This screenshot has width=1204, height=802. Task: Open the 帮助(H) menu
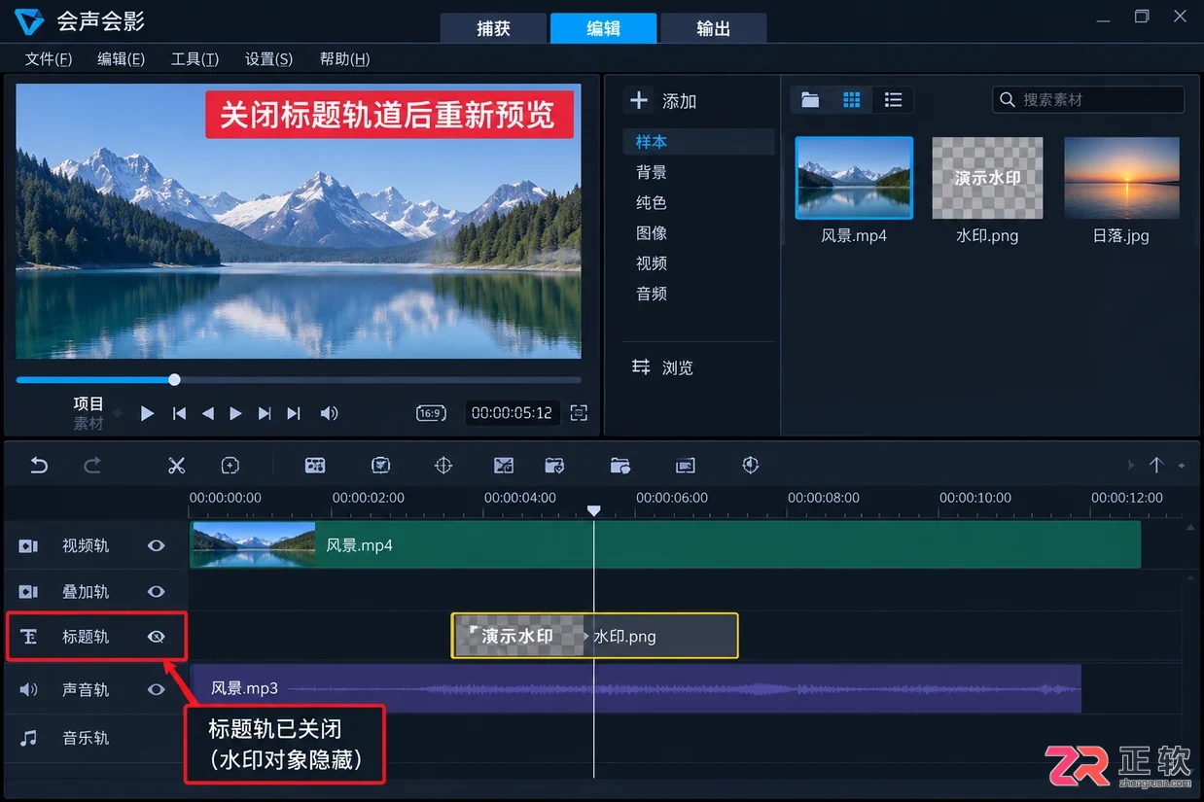tap(344, 59)
